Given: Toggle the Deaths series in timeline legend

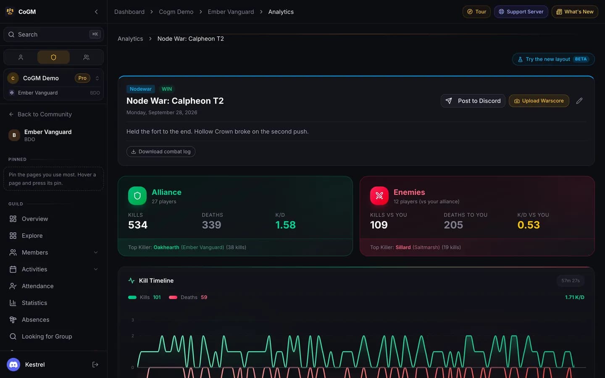Looking at the screenshot, I should pos(188,297).
